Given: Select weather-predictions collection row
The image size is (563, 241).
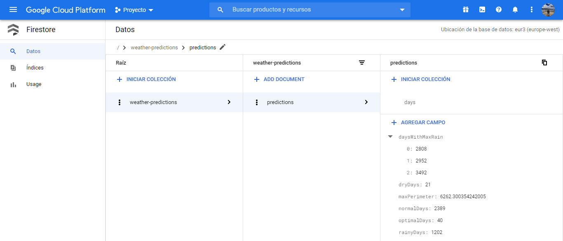Looking at the screenshot, I should (174, 102).
